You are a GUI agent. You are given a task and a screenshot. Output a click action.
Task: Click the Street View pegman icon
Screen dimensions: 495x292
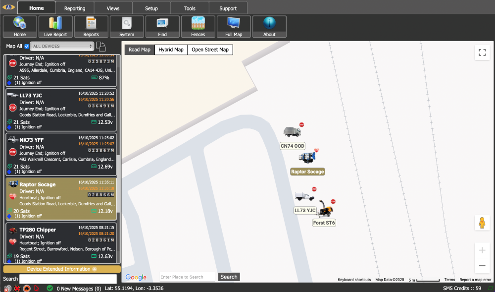click(482, 223)
